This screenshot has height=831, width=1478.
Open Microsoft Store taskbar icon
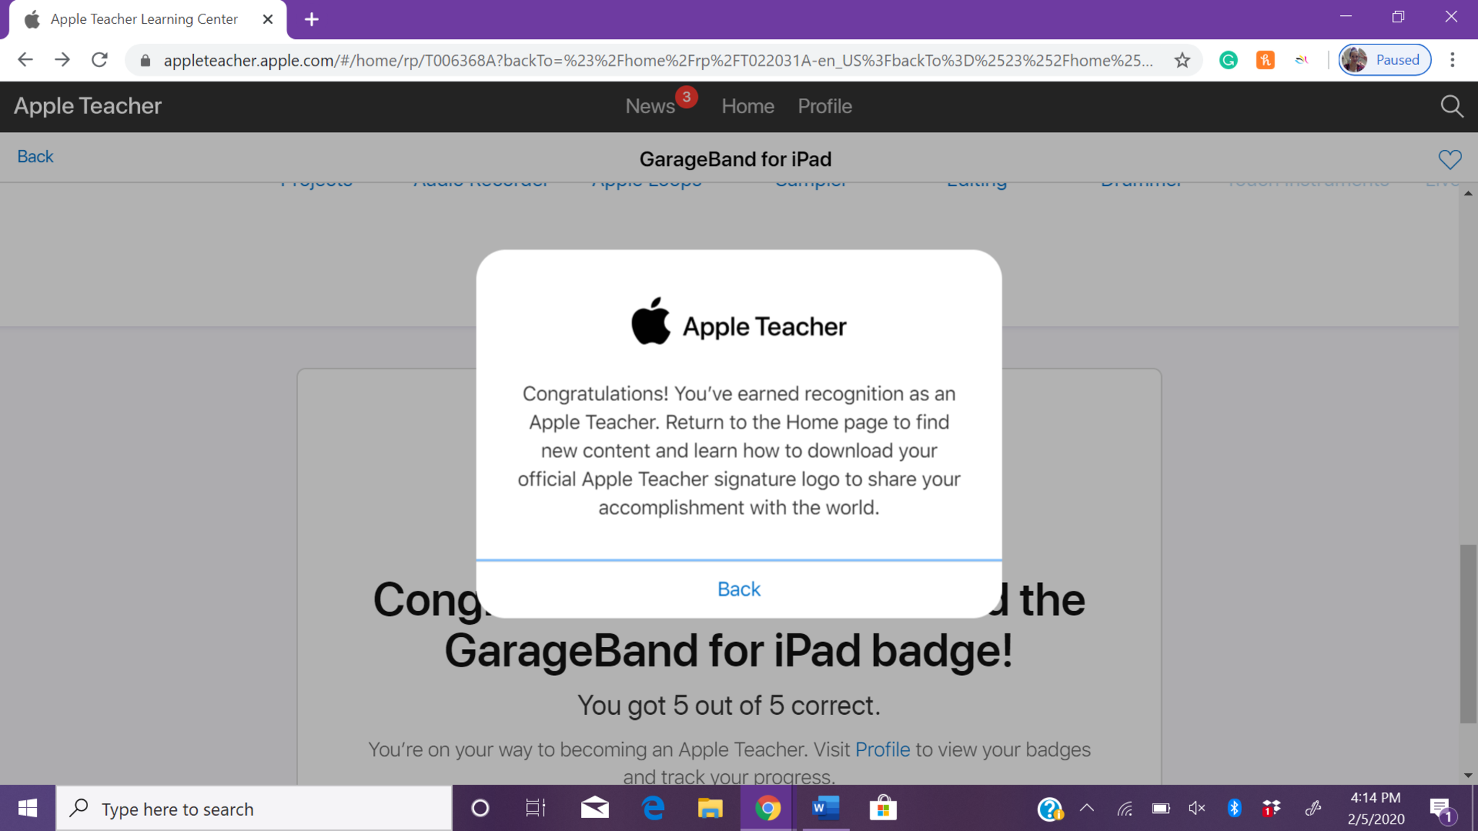[x=883, y=808]
